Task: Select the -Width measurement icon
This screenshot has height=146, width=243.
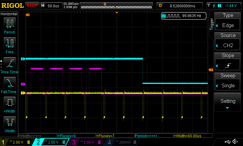Action: [9, 123]
